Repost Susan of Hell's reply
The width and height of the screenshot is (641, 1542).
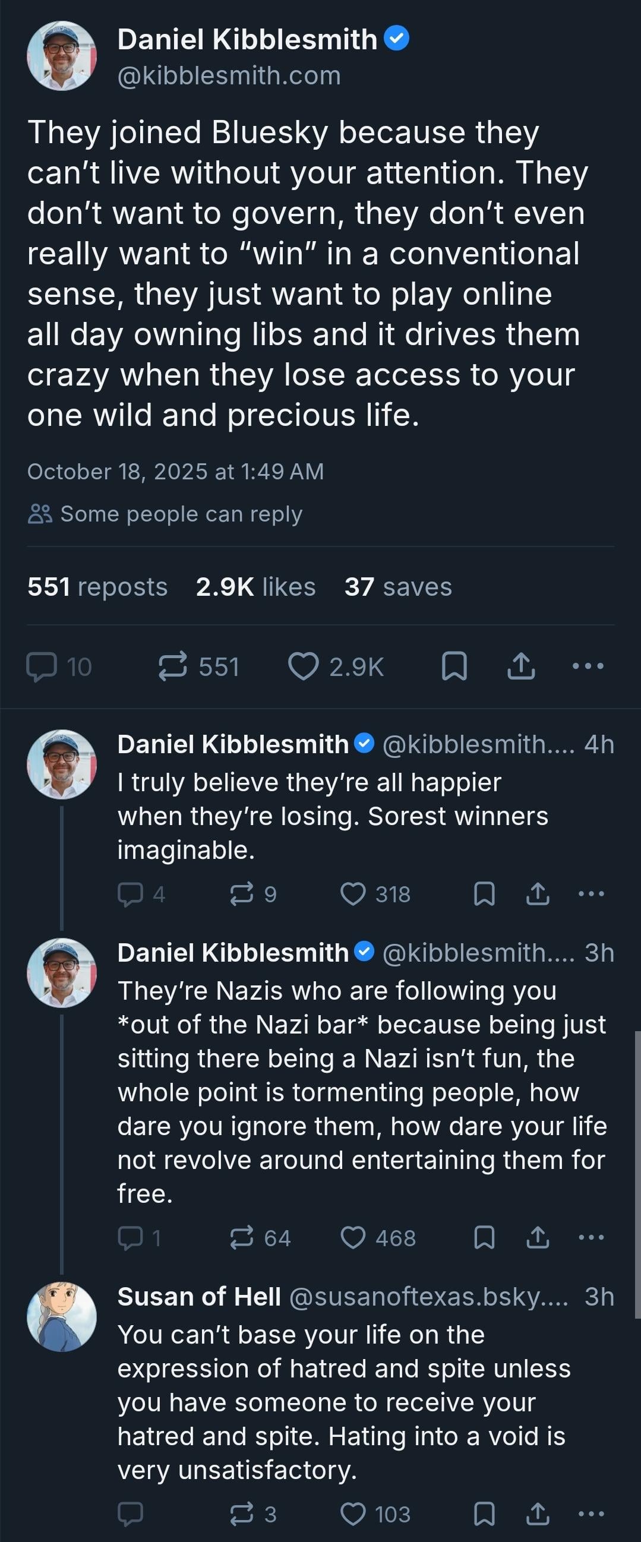tap(241, 1514)
